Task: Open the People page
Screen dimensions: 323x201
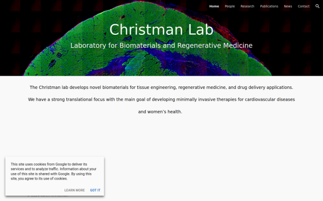Action: [230, 6]
